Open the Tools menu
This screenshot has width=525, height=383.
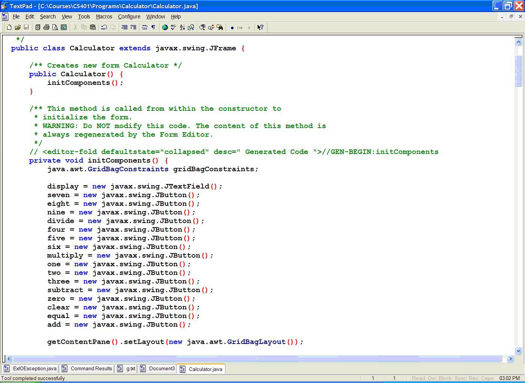(84, 17)
